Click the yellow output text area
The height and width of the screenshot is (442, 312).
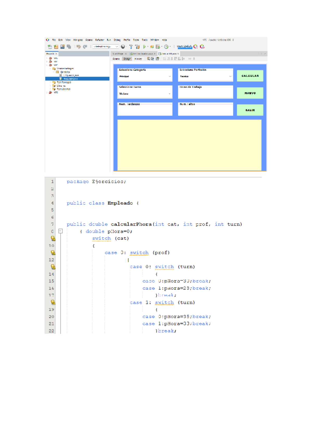(189, 145)
